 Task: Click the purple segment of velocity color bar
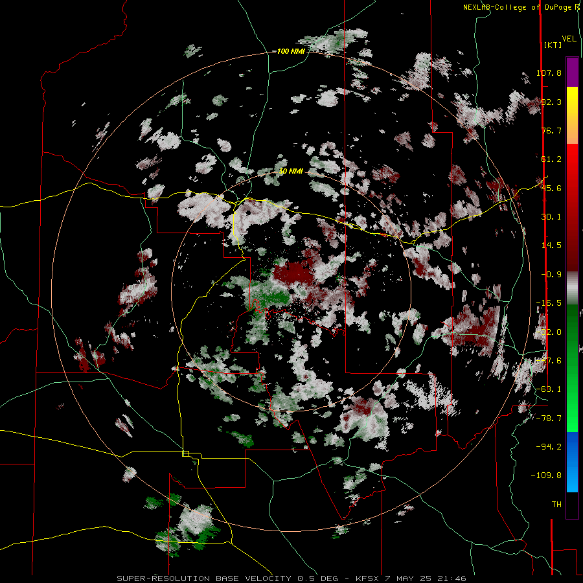click(572, 72)
